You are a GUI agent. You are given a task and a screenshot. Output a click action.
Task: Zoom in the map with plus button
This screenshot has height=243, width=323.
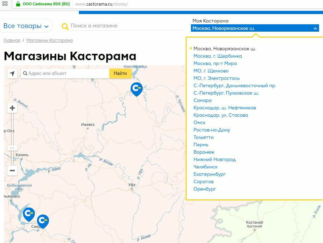click(x=12, y=108)
